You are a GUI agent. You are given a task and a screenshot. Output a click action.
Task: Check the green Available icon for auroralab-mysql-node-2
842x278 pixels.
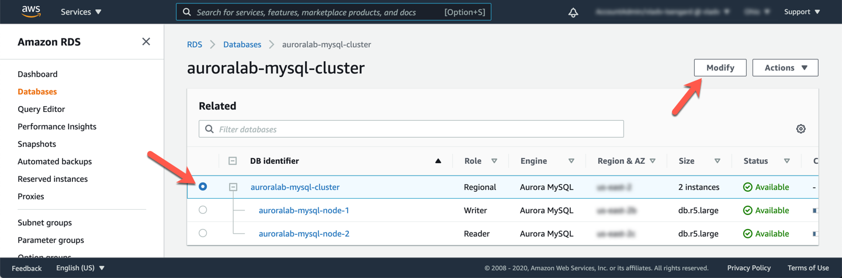point(747,234)
